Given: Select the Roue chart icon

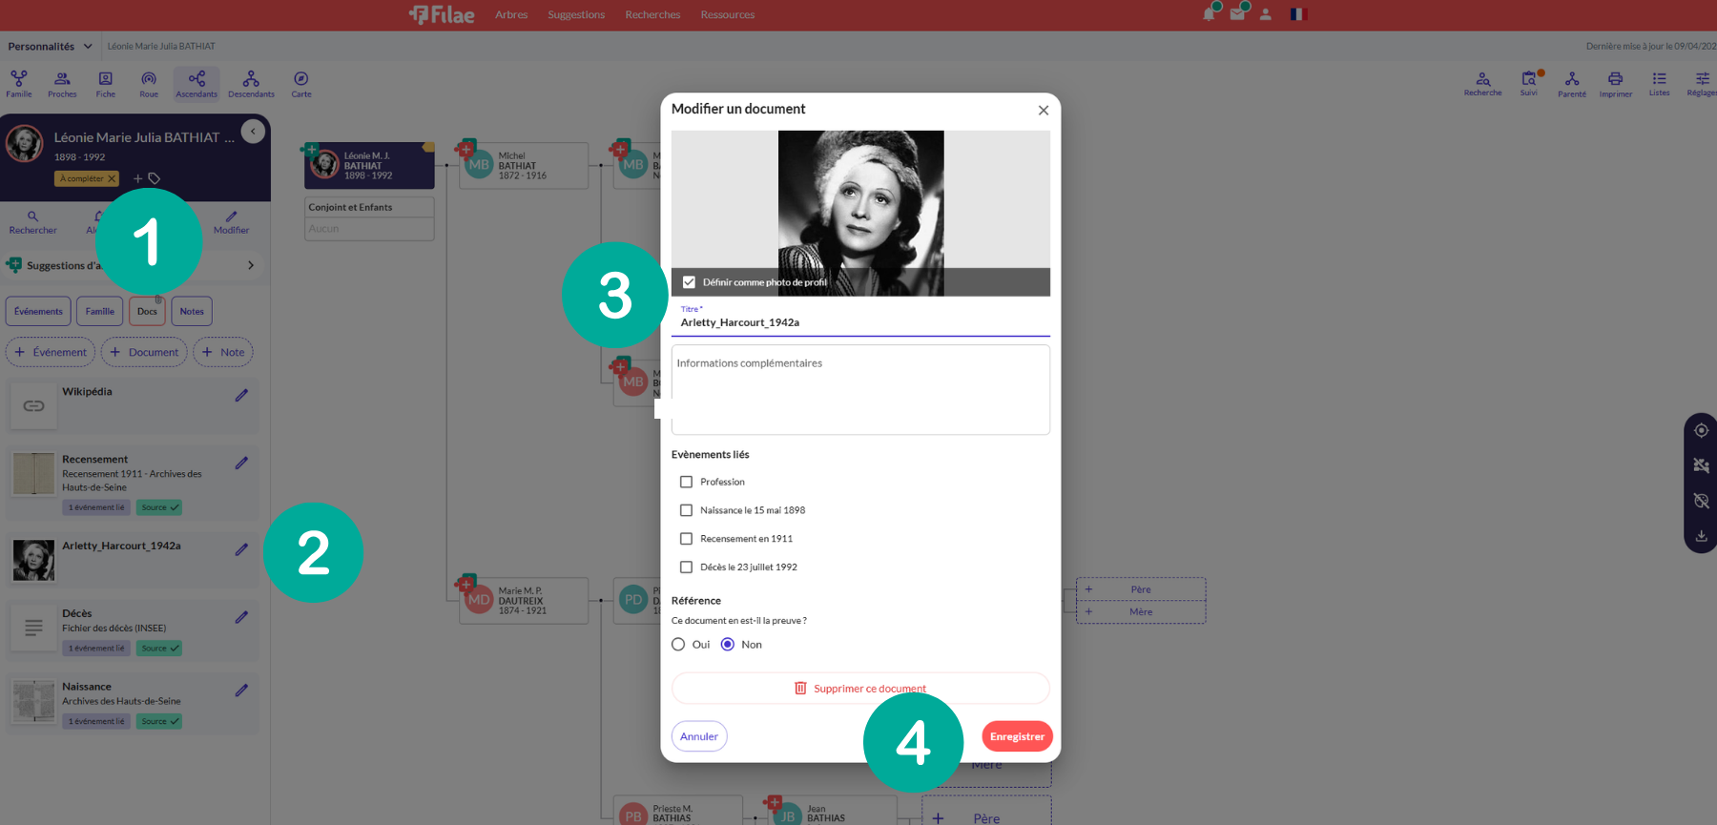Looking at the screenshot, I should [x=149, y=84].
